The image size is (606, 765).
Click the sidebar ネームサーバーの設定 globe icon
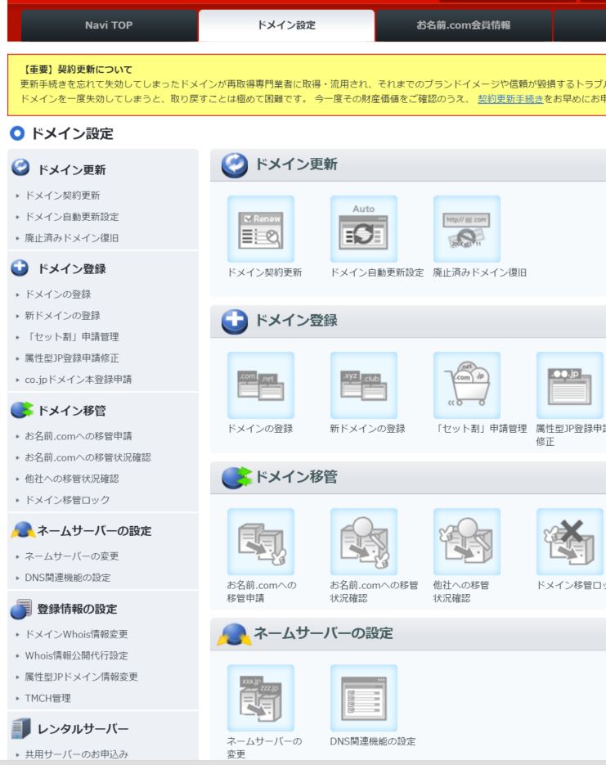pyautogui.click(x=23, y=530)
